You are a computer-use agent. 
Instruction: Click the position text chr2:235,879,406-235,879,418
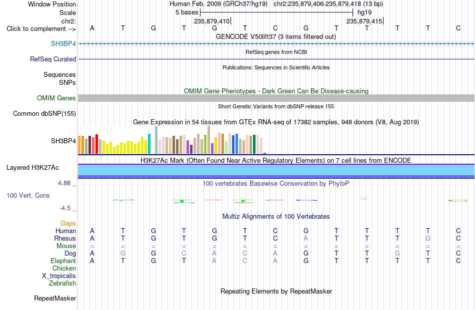317,4
